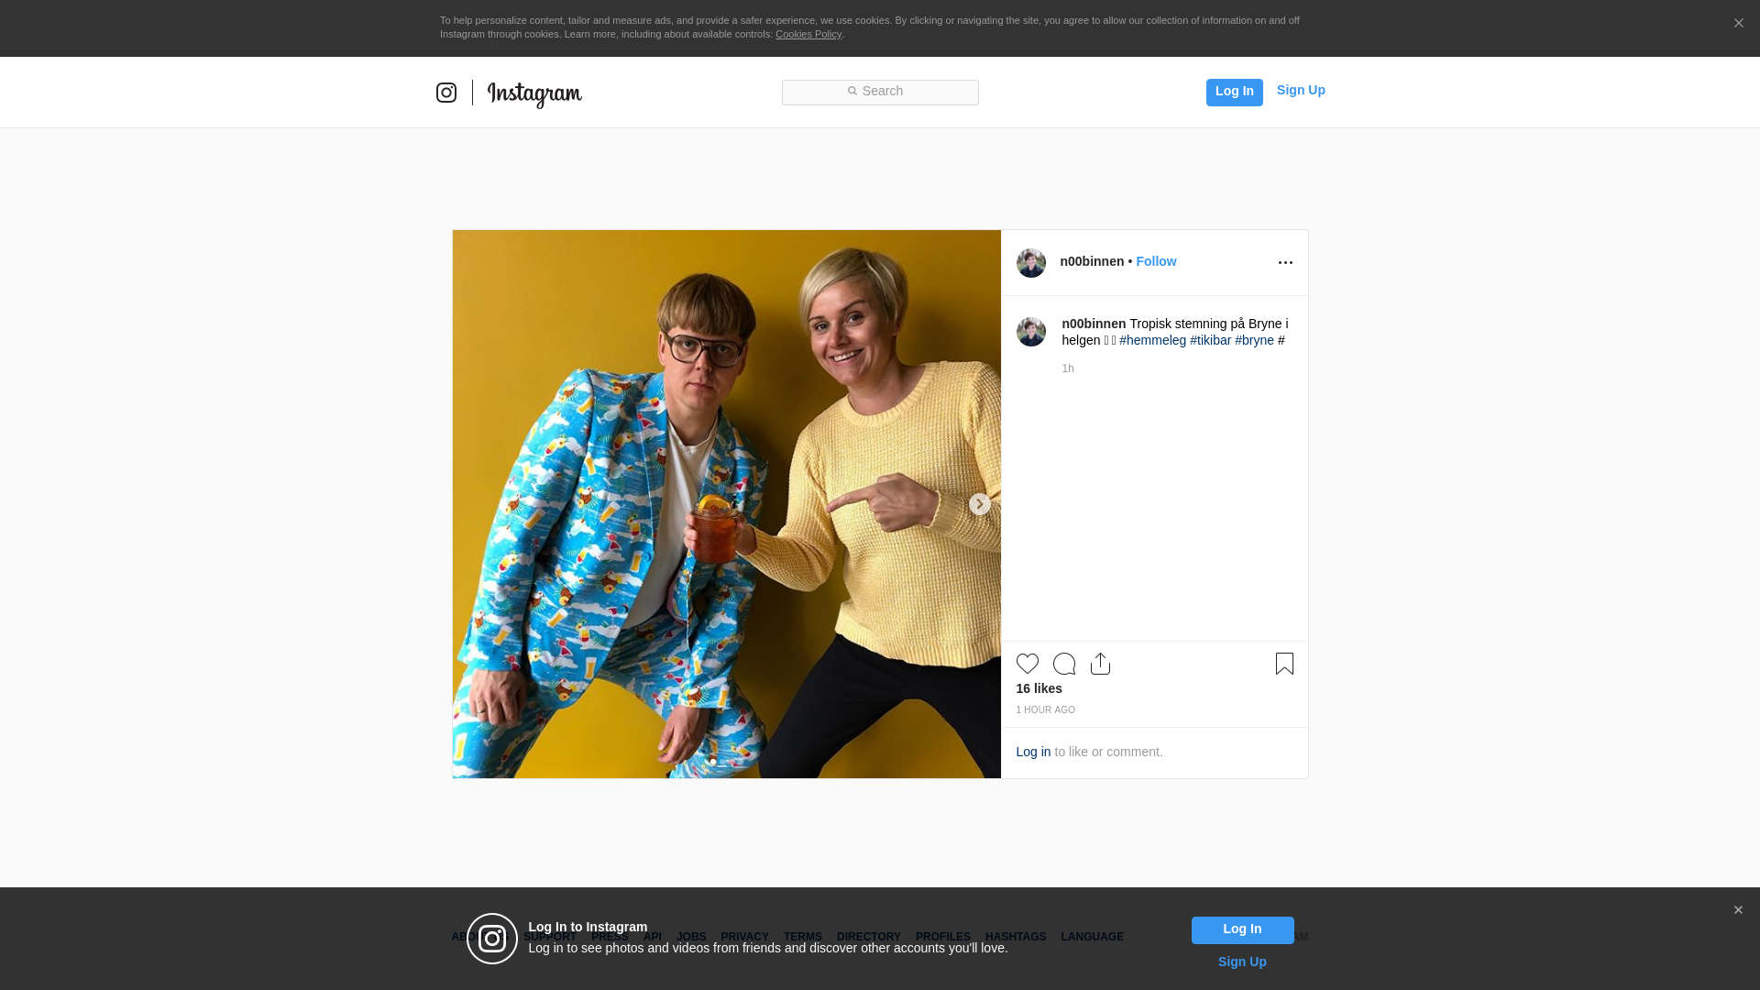Open Sign Up link in header

point(1300,90)
